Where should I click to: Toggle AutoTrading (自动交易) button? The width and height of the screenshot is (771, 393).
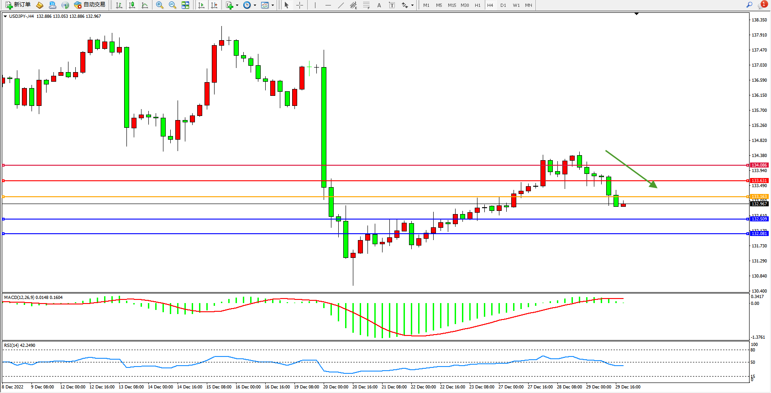point(90,5)
